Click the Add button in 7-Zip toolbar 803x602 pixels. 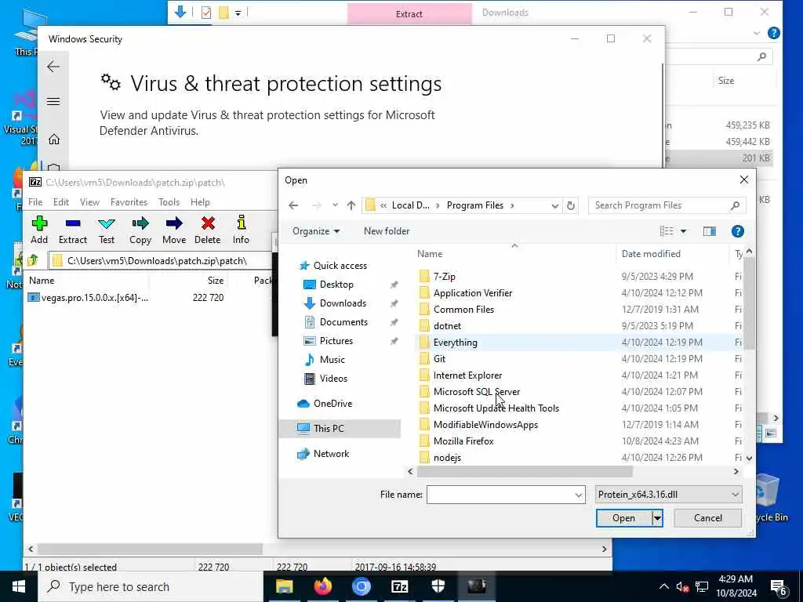[x=39, y=230]
